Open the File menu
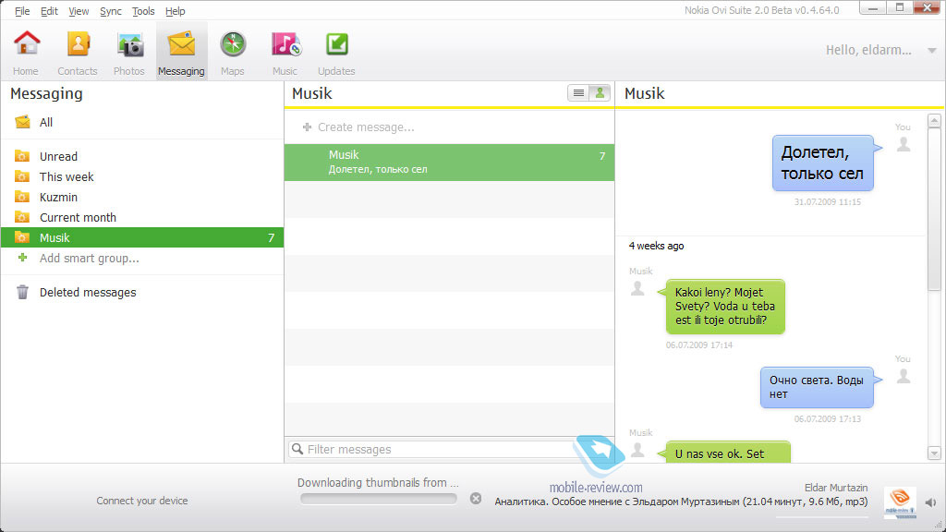 pyautogui.click(x=22, y=11)
